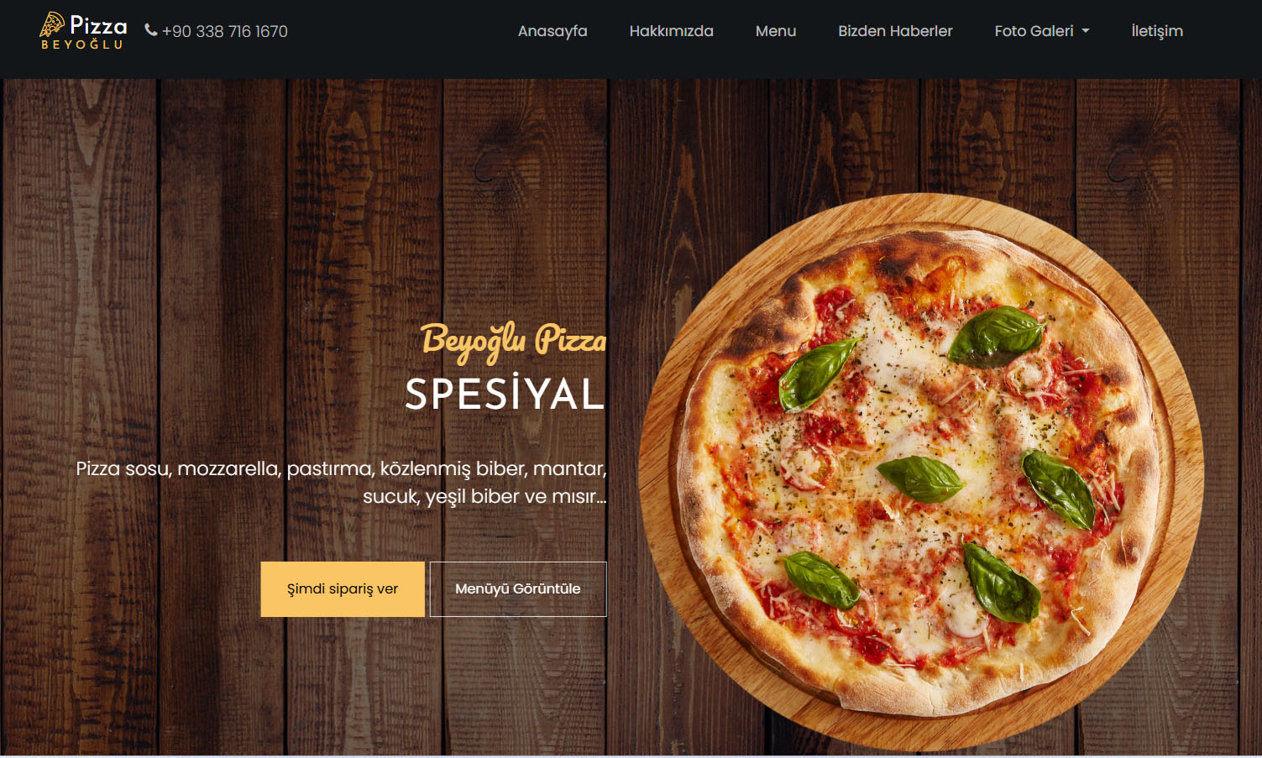Viewport: 1262px width, 758px height.
Task: Go to the Hakkımızda page
Action: pos(672,31)
